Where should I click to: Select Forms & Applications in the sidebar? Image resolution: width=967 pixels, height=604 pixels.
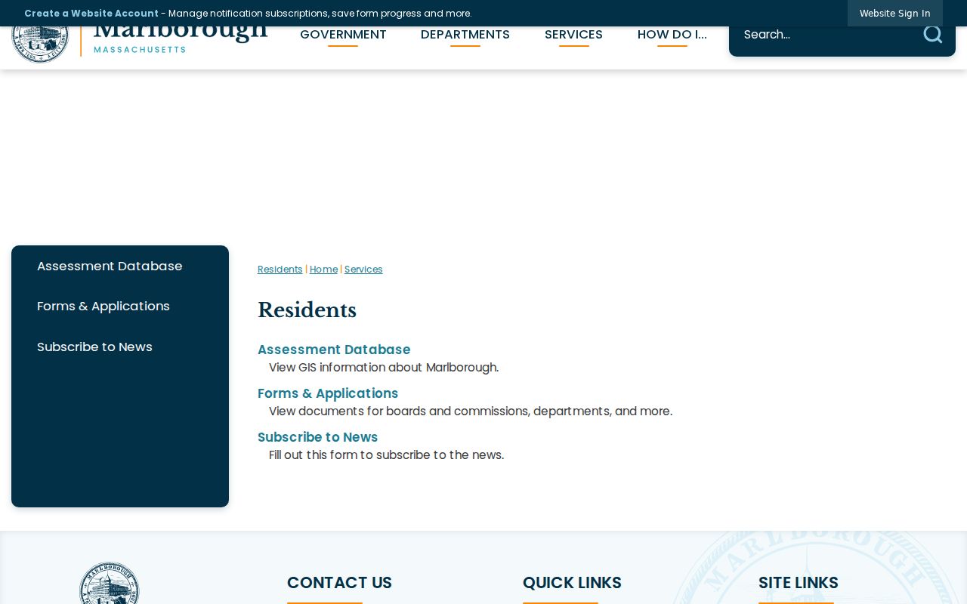(103, 306)
